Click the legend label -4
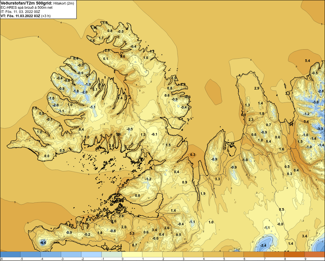This screenshot has width=325, height=261. (x=42, y=259)
